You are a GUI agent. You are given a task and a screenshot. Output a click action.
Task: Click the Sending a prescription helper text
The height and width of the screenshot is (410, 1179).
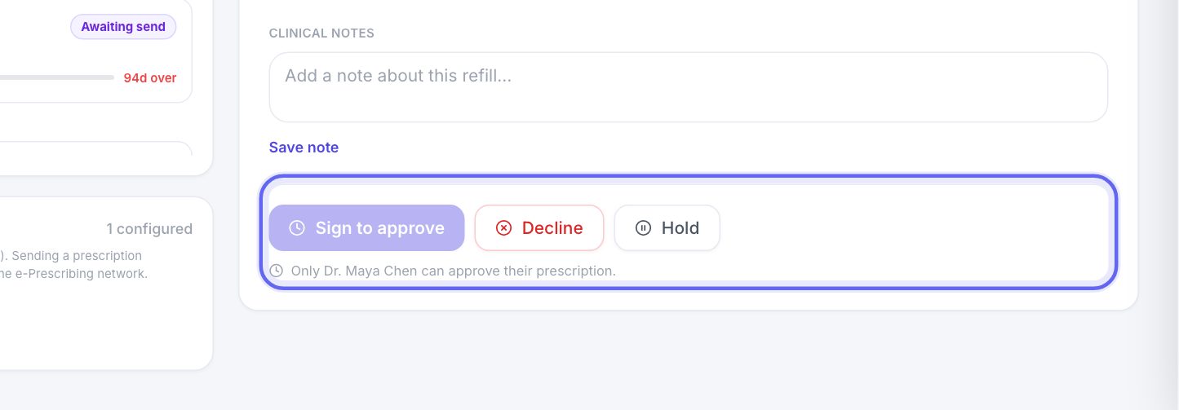(71, 256)
